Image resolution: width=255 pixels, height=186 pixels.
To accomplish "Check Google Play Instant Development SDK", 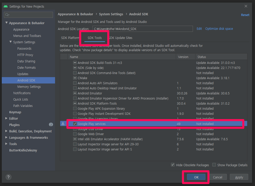I will (75, 113).
